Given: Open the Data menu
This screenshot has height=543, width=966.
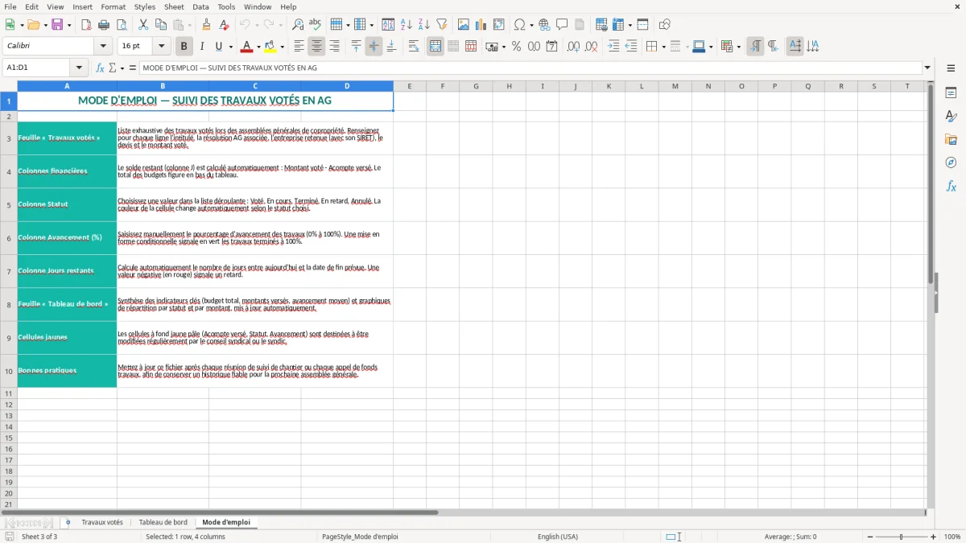Looking at the screenshot, I should (x=200, y=6).
